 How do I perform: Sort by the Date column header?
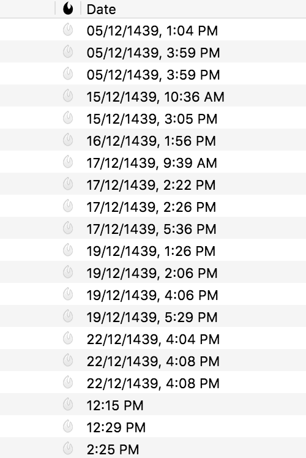[101, 9]
